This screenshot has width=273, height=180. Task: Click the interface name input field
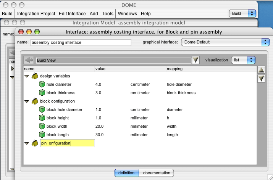pos(81,42)
